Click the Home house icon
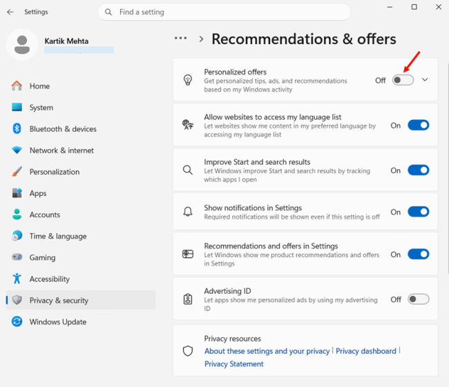The width and height of the screenshot is (449, 387). 17,86
